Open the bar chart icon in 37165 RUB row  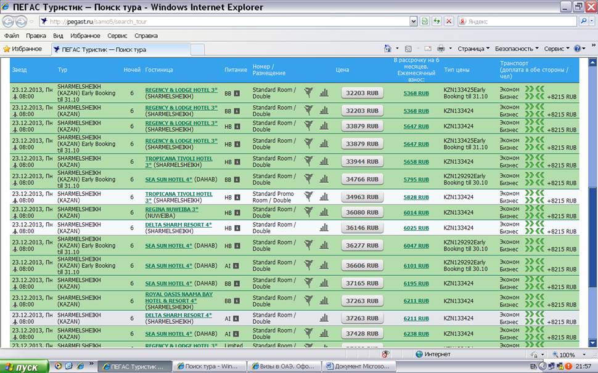click(324, 283)
